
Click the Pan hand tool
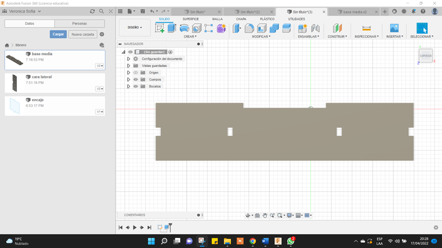[265, 215]
